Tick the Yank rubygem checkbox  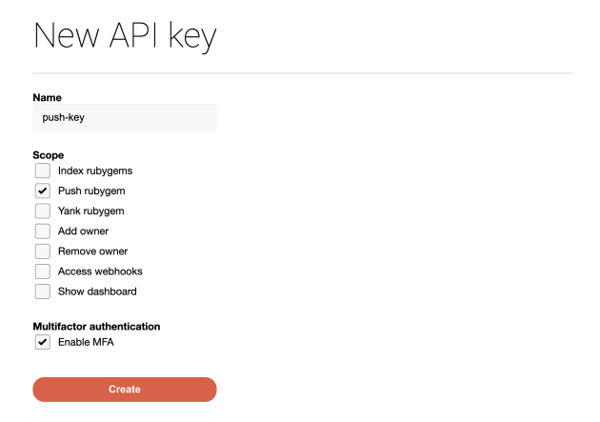42,211
